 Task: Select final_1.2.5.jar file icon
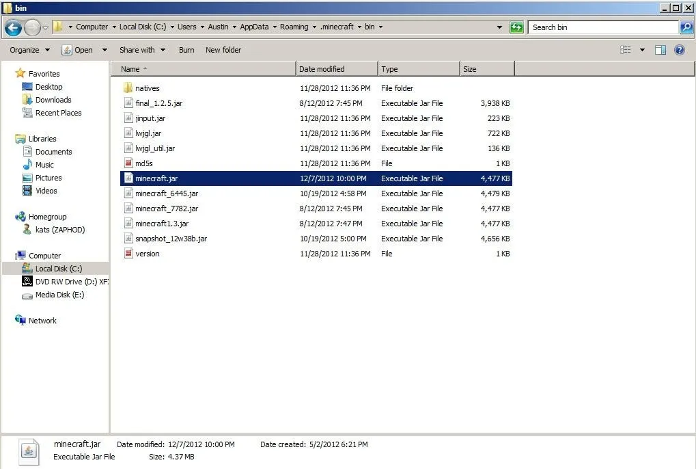coord(128,103)
